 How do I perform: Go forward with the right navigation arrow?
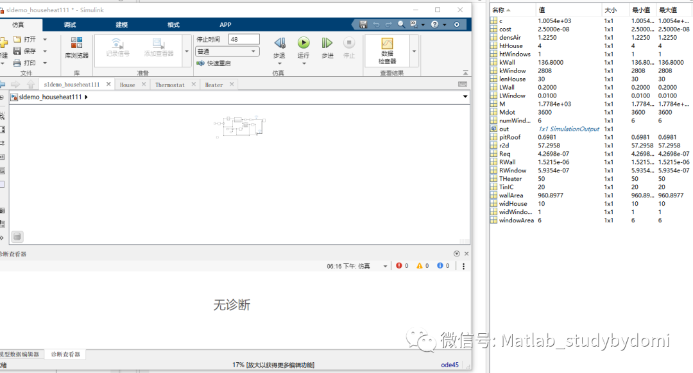(x=15, y=84)
